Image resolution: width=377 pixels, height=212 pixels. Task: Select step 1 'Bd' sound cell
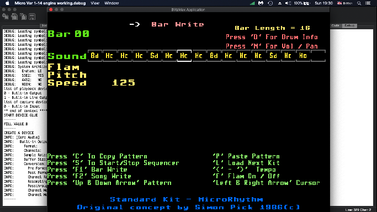(x=95, y=56)
